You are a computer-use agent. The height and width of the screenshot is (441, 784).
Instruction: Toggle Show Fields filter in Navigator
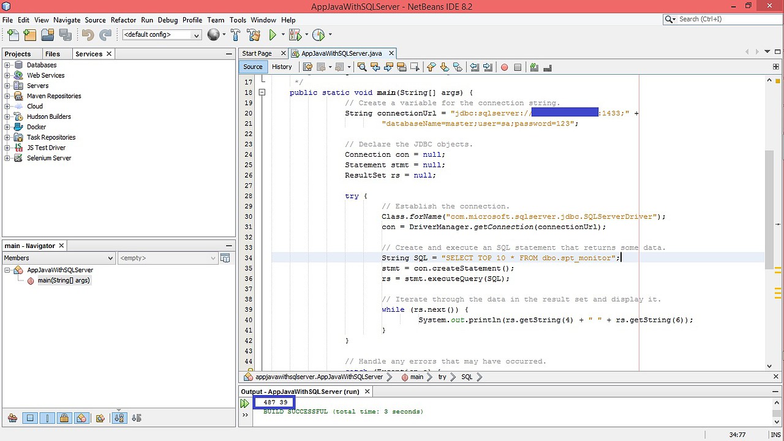tap(30, 418)
